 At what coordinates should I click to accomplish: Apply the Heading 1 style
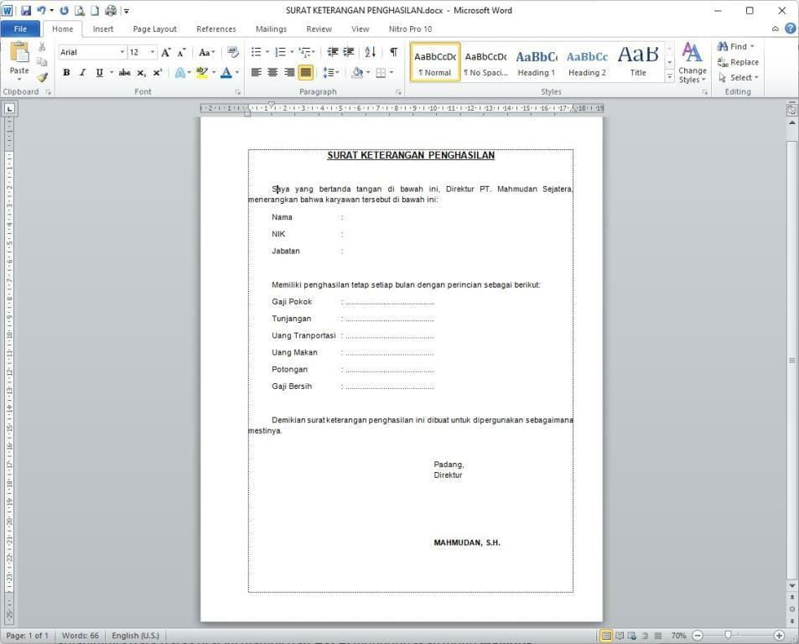pos(536,63)
